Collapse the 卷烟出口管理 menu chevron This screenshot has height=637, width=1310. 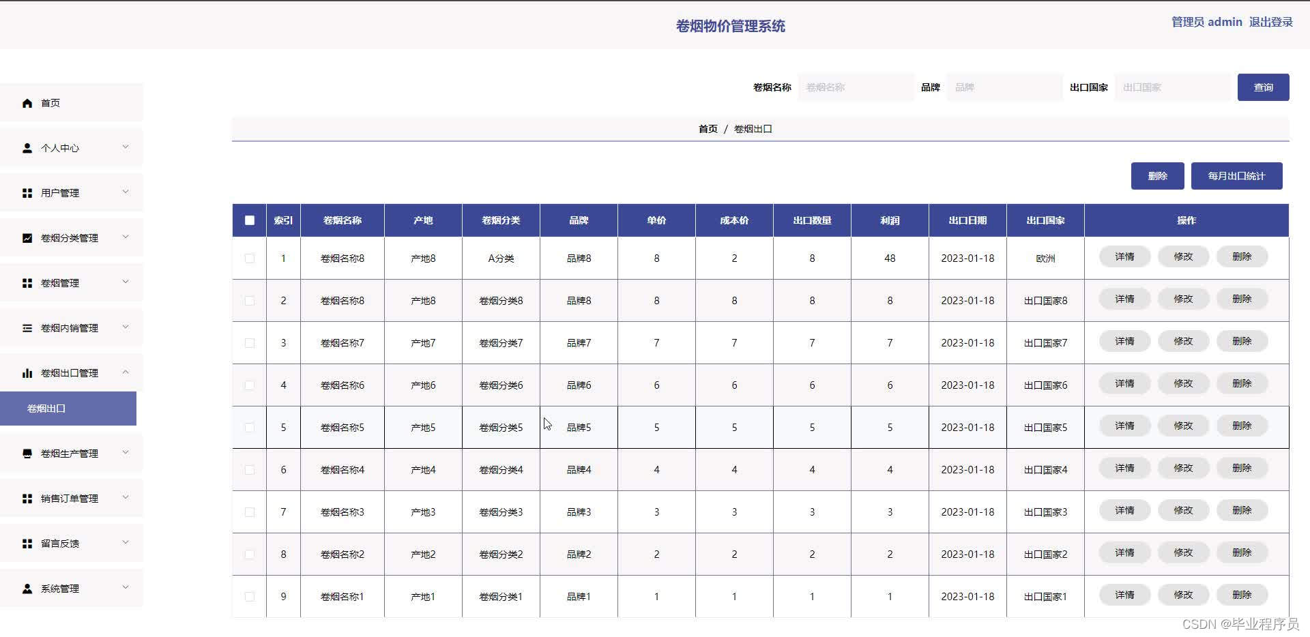[x=126, y=372]
